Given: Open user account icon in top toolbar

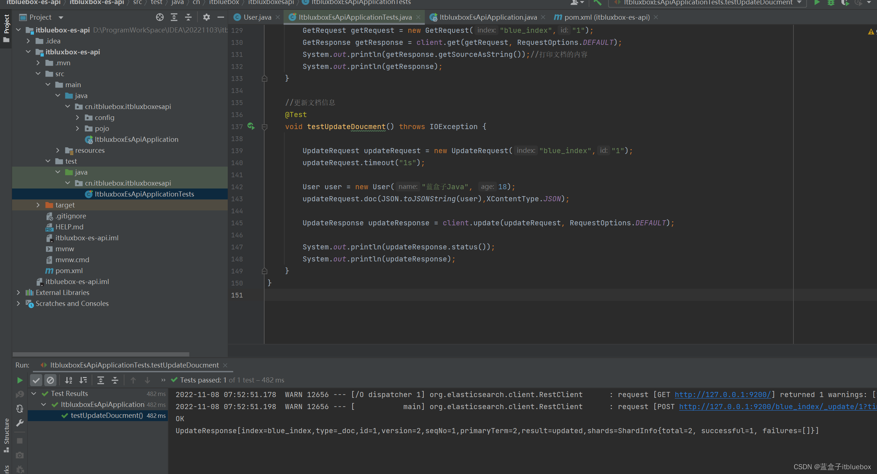Looking at the screenshot, I should tap(577, 3).
